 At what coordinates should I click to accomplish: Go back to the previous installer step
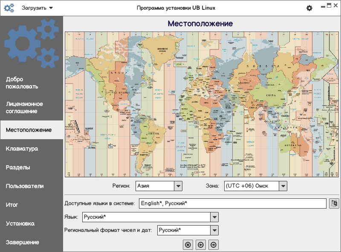click(200, 245)
